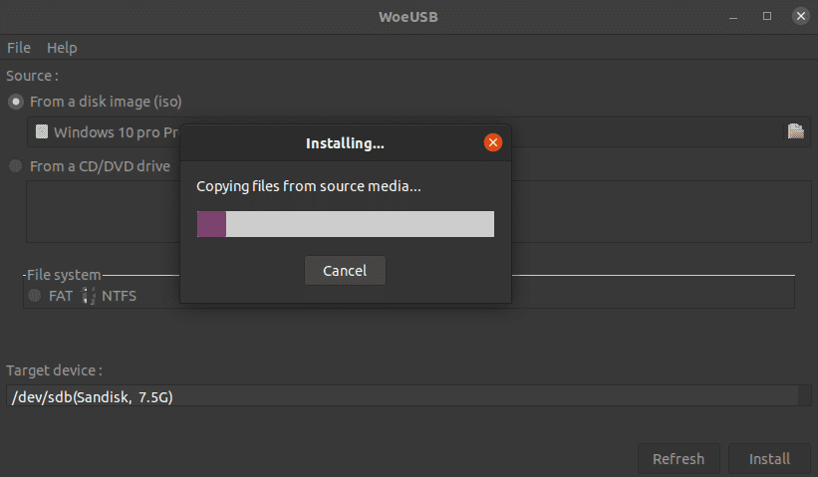Screen dimensions: 818x477
Task: Open the File menu
Action: pos(18,48)
